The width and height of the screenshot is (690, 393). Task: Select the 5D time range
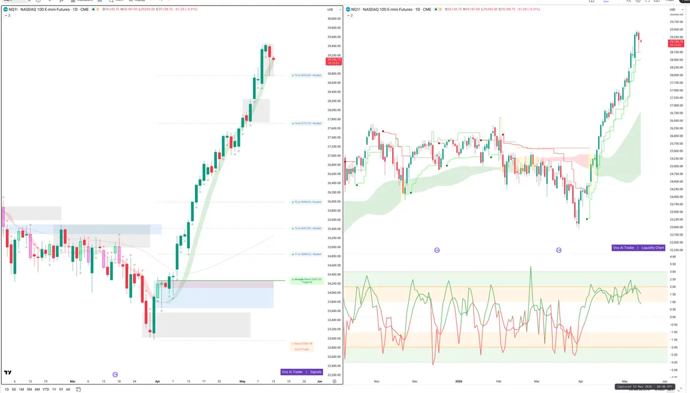click(14, 389)
